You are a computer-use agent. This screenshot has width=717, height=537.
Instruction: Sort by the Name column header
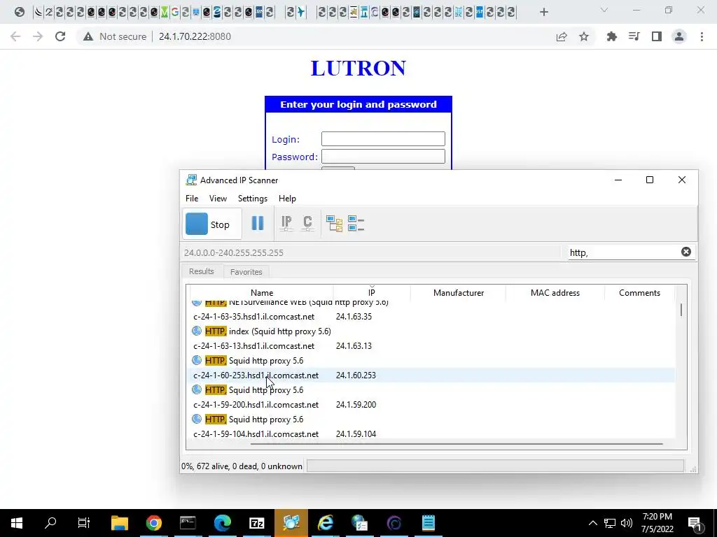(262, 293)
